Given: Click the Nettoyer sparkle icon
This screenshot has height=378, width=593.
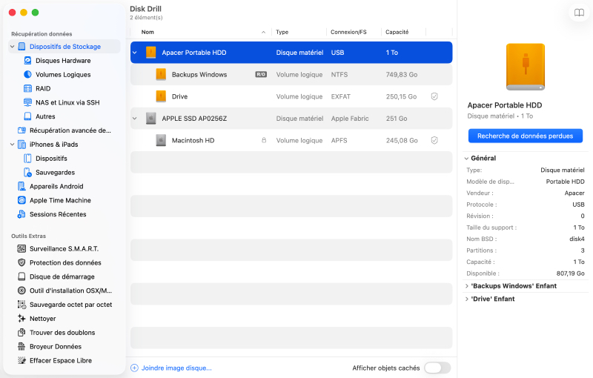Looking at the screenshot, I should (x=21, y=319).
